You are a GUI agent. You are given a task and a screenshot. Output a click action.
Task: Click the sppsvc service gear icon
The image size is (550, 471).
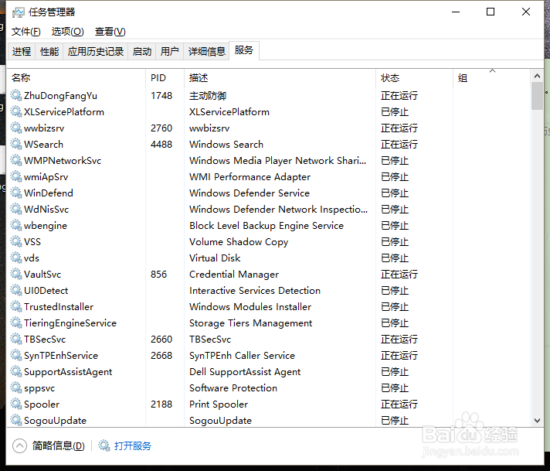15,387
